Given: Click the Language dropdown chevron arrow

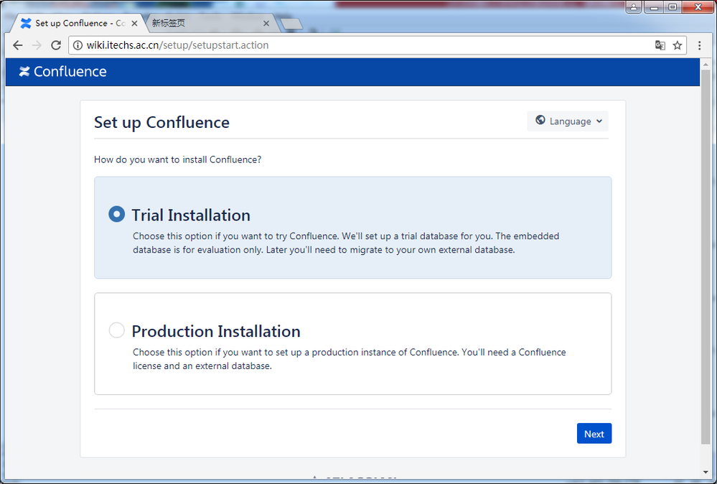Looking at the screenshot, I should (x=599, y=121).
